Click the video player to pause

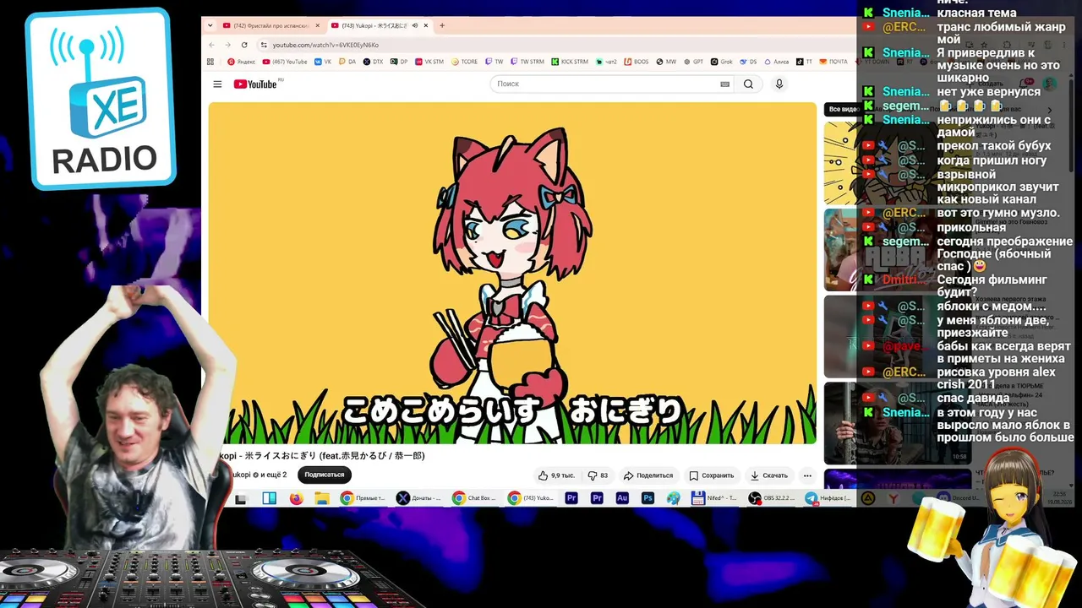(x=512, y=273)
